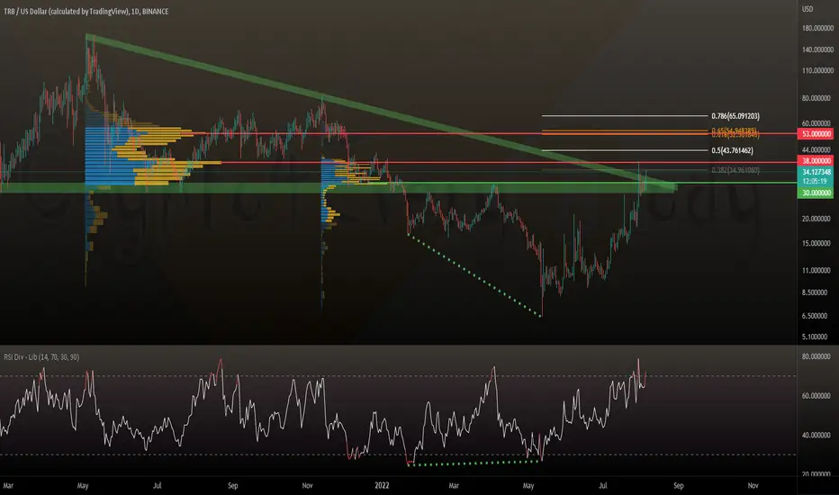The width and height of the screenshot is (839, 495).
Task: Click the Nov label just before 2022
Action: [x=307, y=486]
